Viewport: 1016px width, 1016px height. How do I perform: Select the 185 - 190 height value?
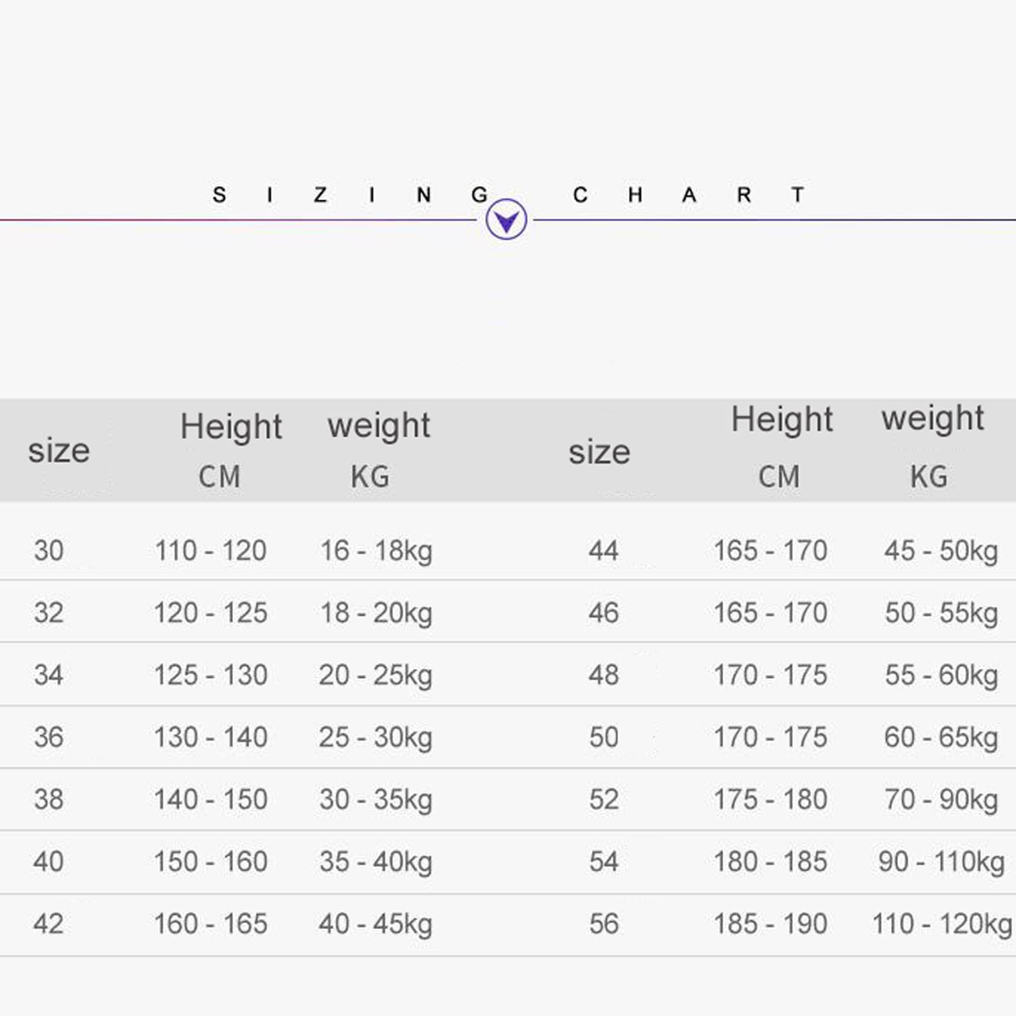click(x=770, y=924)
